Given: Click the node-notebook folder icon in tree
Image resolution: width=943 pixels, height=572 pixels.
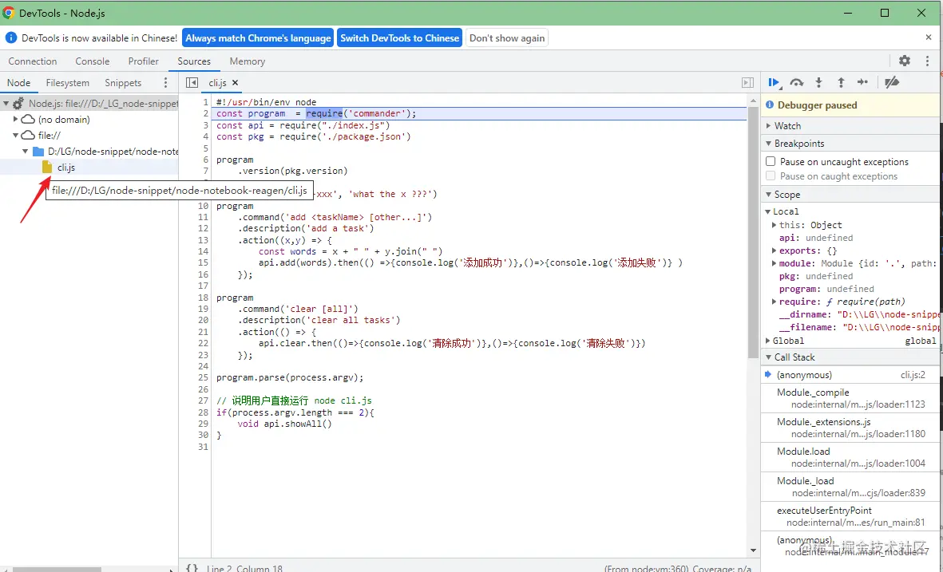Looking at the screenshot, I should 38,152.
